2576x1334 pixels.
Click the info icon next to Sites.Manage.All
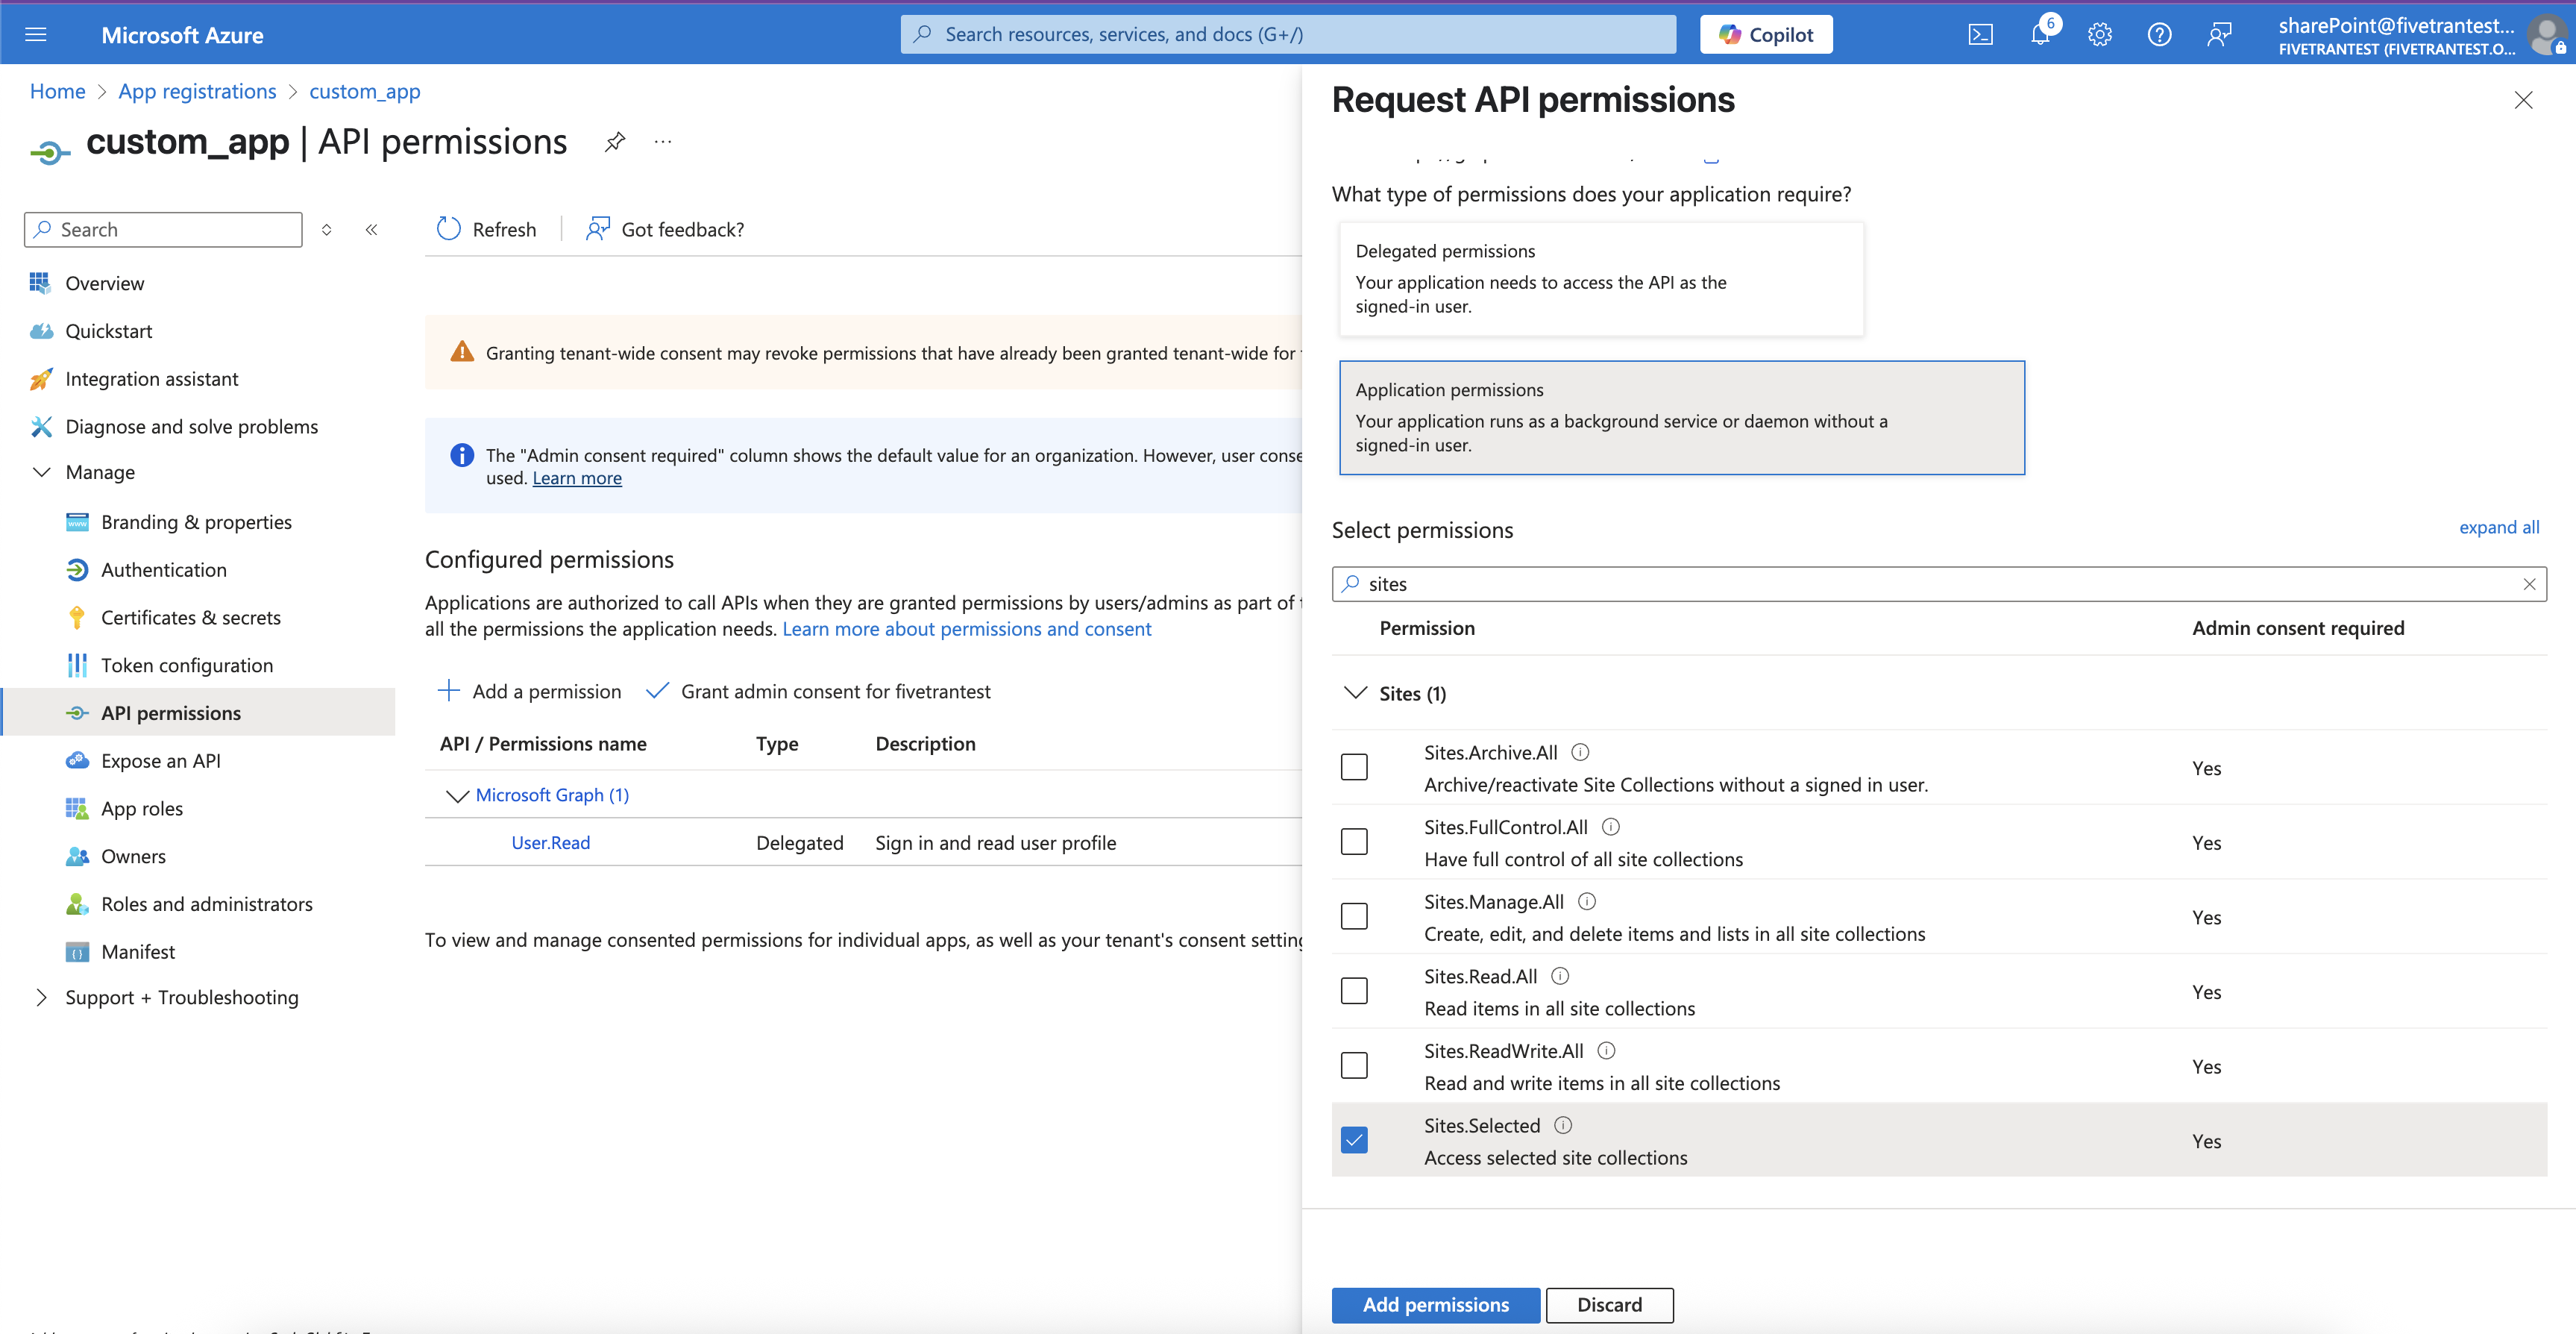tap(1587, 901)
